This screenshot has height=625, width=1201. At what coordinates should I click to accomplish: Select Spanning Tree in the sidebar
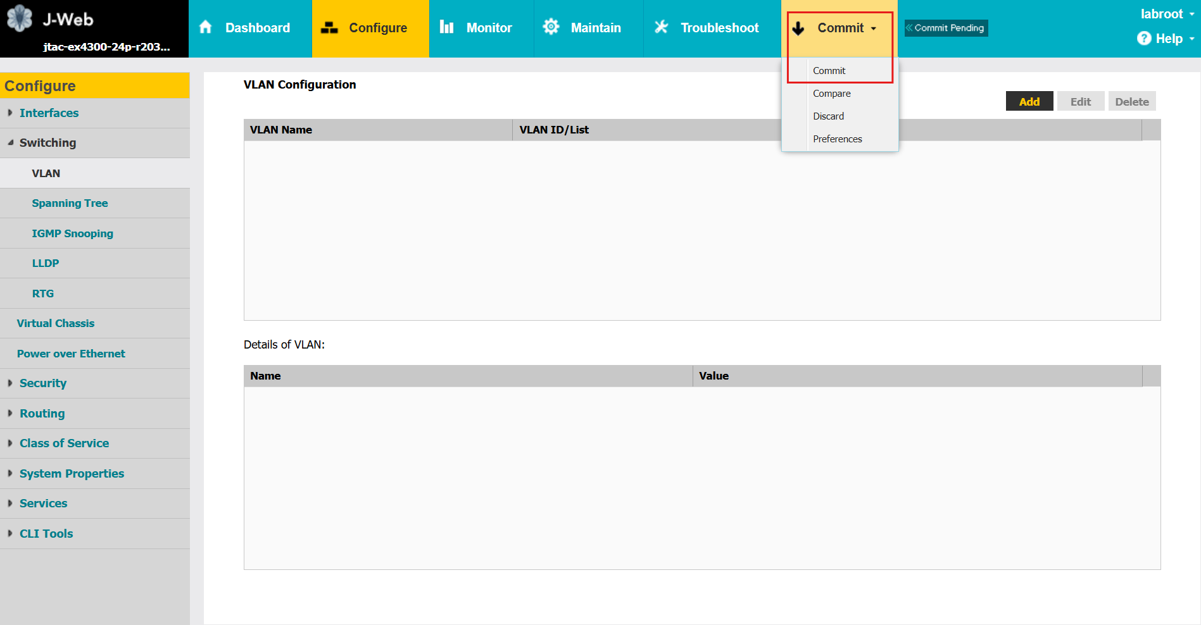pyautogui.click(x=70, y=202)
